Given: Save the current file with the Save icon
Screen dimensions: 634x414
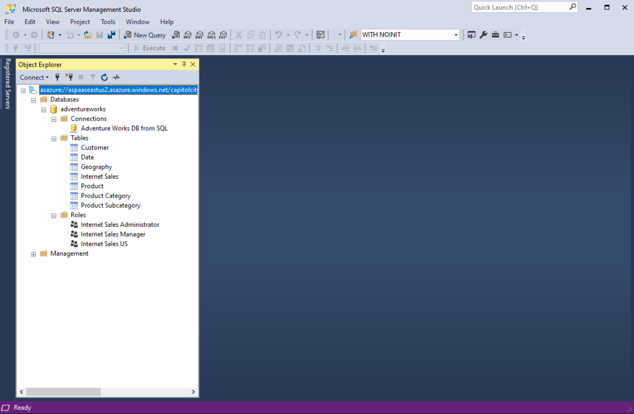Looking at the screenshot, I should coord(99,35).
